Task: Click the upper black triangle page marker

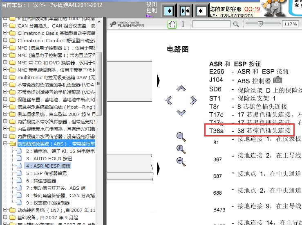Action: (158, 81)
